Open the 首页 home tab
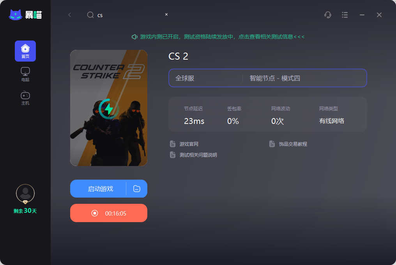The width and height of the screenshot is (396, 265). coord(25,51)
